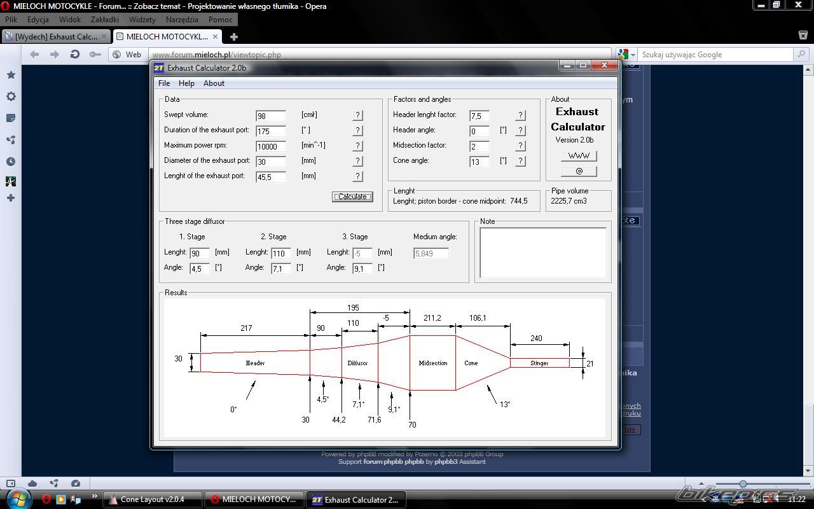Screen dimensions: 814x509
Task: Switch to MIELOCH MOTOCY... taskbar button
Action: click(254, 499)
